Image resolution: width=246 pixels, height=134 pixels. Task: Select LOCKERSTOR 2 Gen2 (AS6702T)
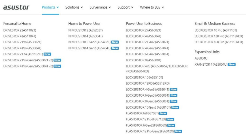(x=148, y=42)
